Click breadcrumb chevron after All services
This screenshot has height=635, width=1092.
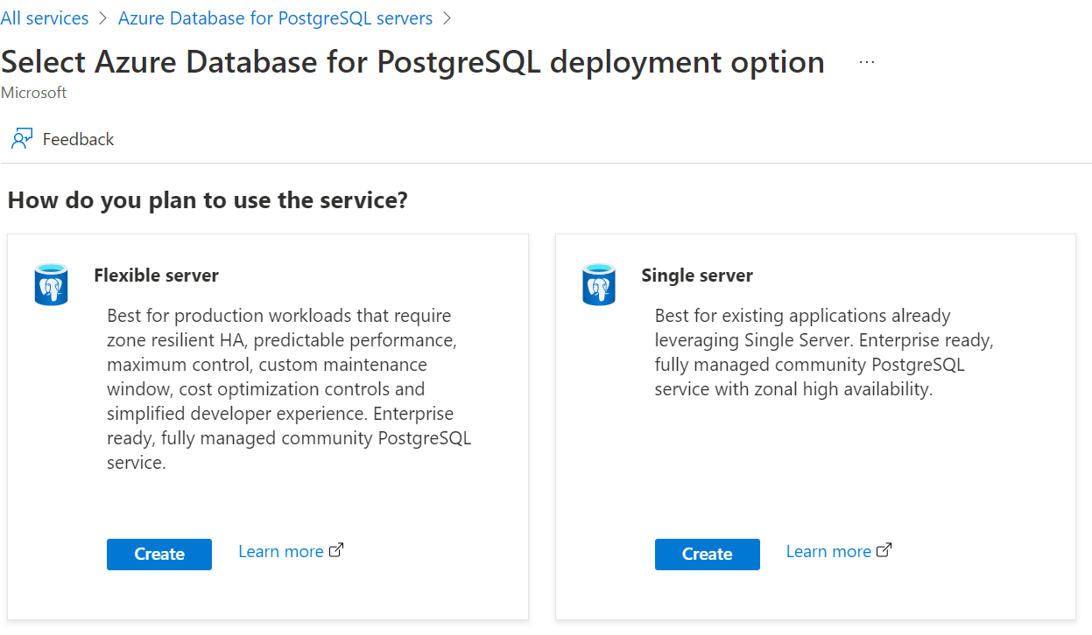(102, 18)
